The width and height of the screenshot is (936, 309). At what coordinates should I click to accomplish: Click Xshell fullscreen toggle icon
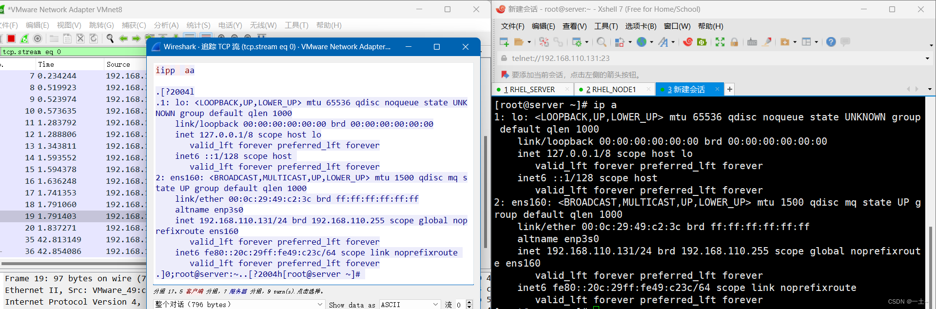[720, 42]
